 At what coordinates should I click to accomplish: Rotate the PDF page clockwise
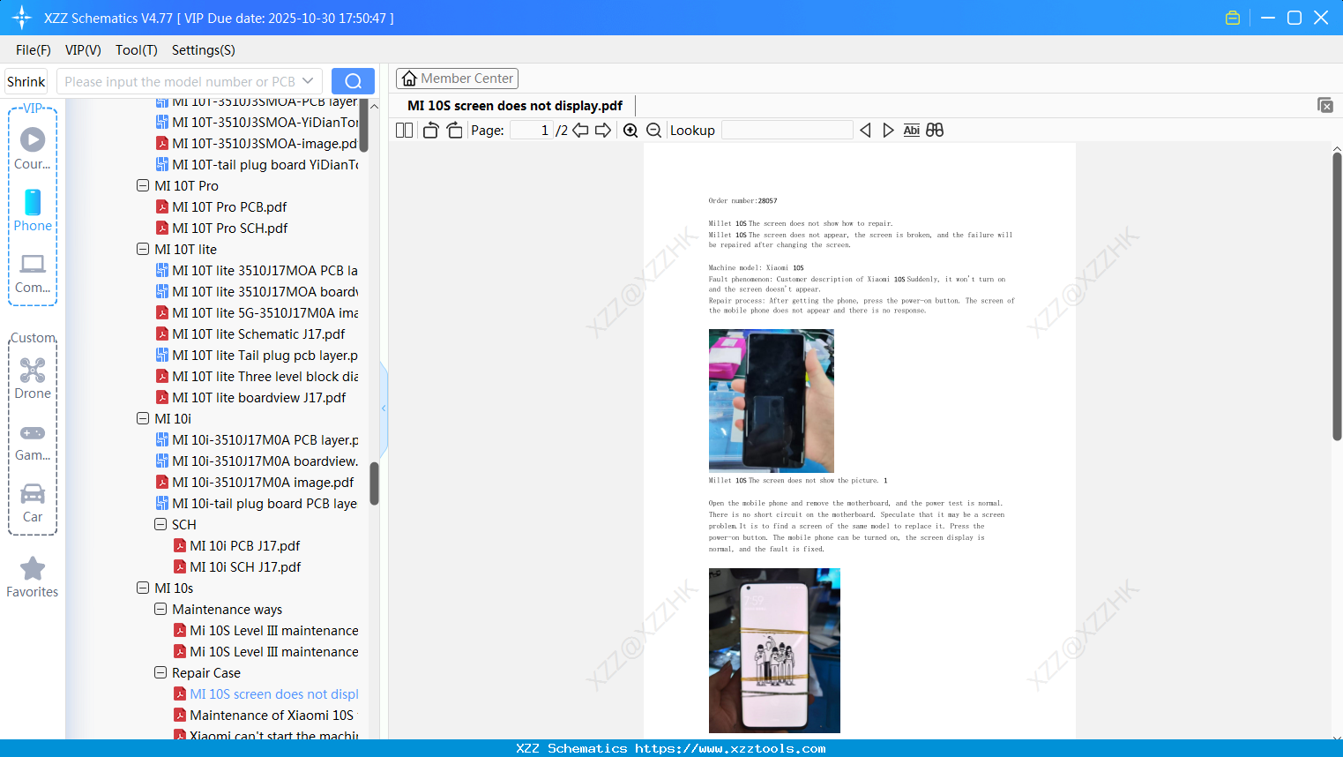[x=455, y=131]
